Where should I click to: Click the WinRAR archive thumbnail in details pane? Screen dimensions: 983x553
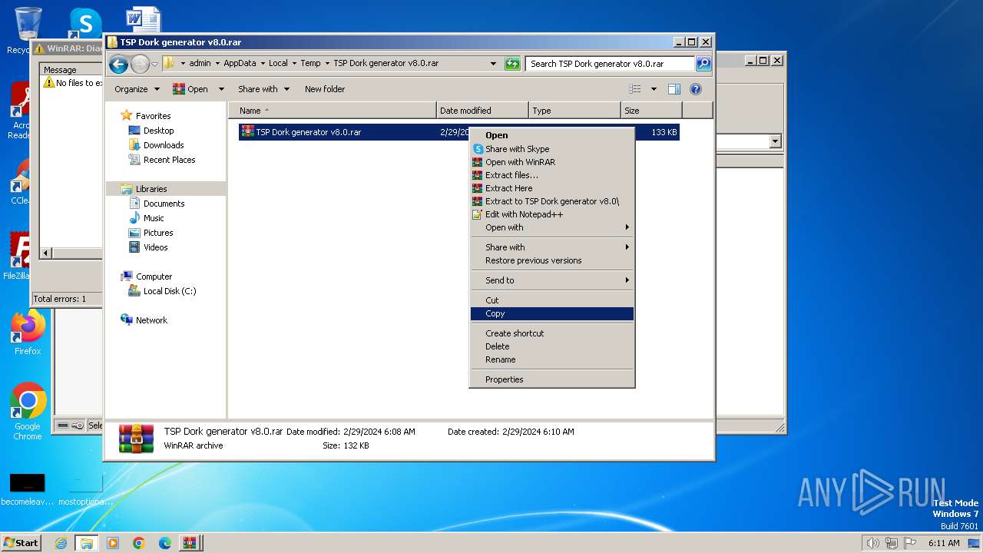point(136,438)
